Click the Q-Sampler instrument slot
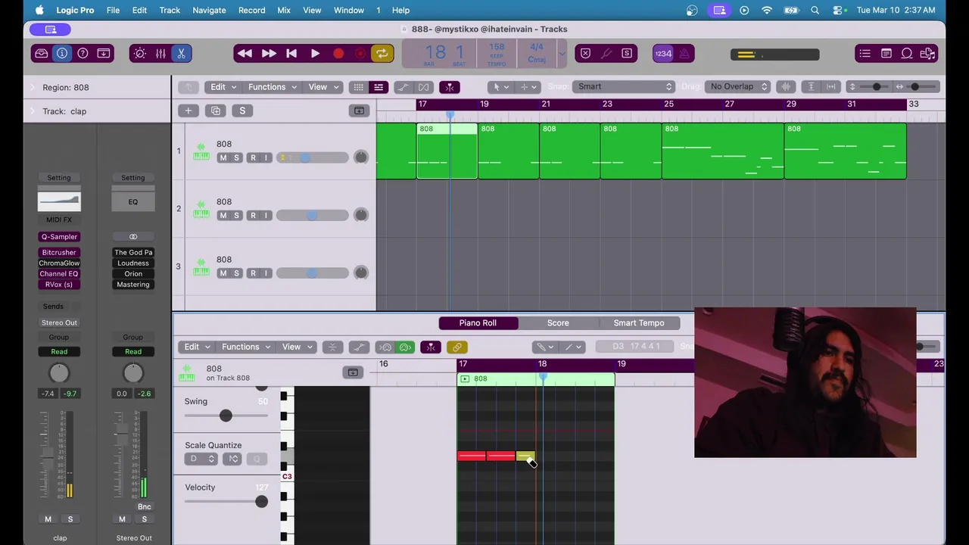969x545 pixels. click(x=59, y=237)
